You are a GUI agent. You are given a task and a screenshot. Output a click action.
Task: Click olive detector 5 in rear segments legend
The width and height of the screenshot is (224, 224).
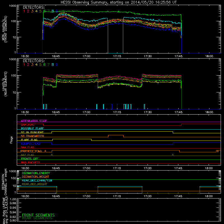(40, 65)
